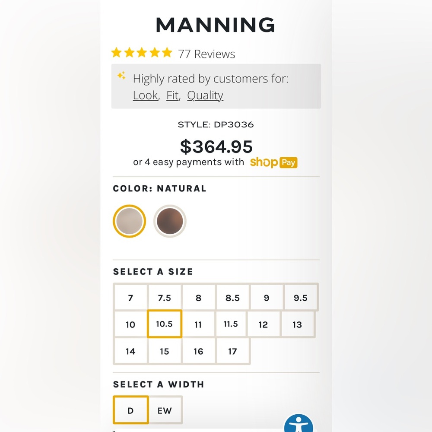Select size 7
Viewport: 432px width, 432px height.
(x=130, y=298)
